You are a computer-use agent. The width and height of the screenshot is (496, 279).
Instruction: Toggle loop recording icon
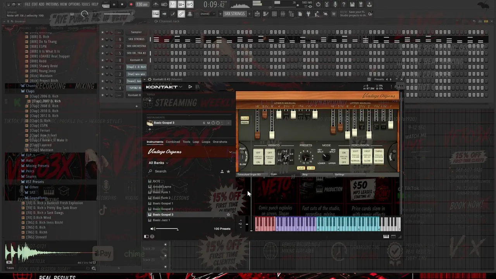190,4
